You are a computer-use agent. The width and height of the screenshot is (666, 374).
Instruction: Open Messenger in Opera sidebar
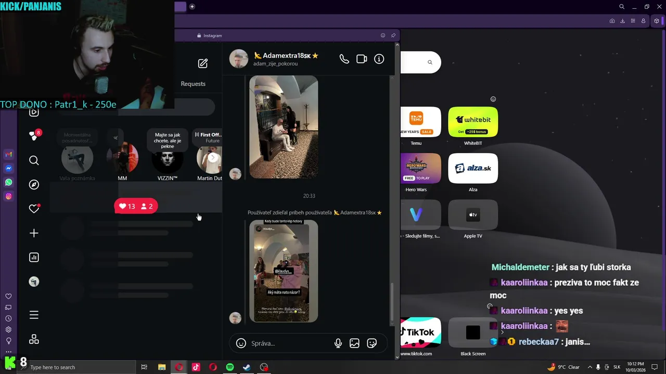(8, 168)
